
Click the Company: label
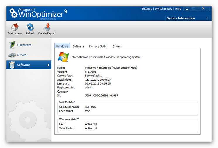coord(63,92)
